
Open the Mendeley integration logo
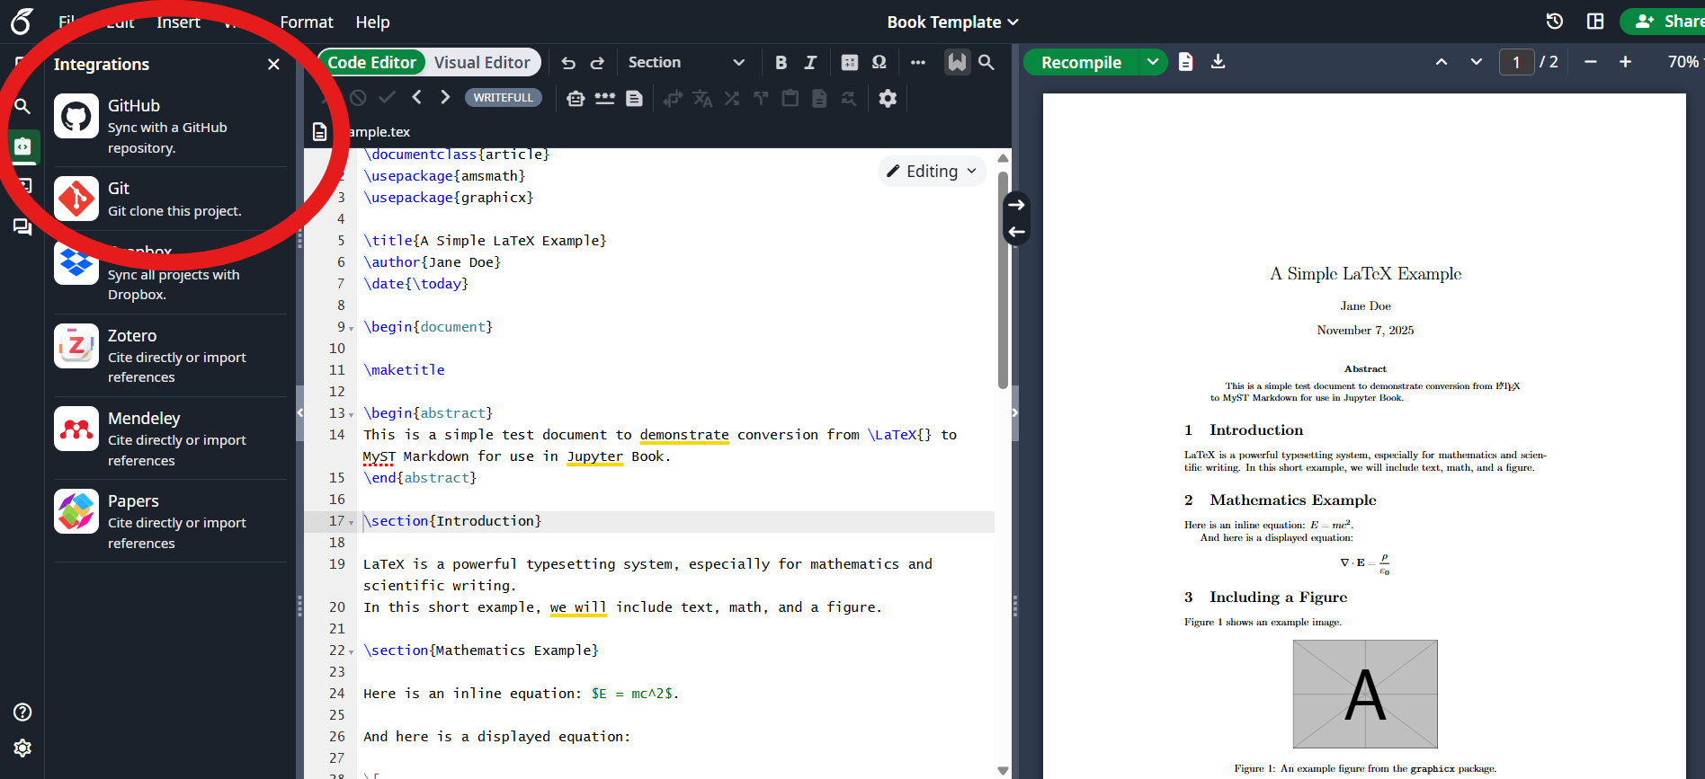[76, 429]
